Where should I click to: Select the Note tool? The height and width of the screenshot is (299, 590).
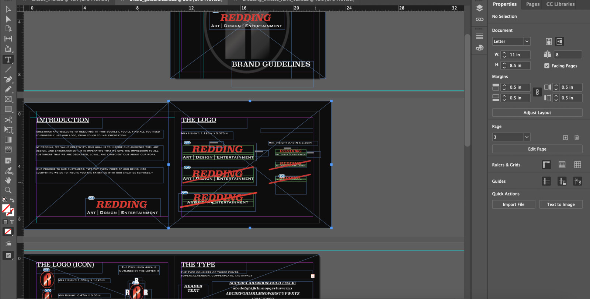(x=8, y=161)
